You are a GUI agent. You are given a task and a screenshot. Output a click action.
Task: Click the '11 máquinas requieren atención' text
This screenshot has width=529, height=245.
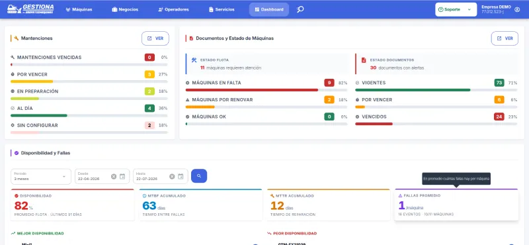[230, 68]
